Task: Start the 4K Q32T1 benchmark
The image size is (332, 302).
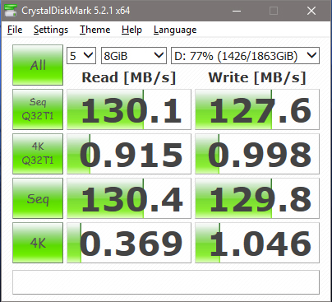Action: [x=38, y=154]
